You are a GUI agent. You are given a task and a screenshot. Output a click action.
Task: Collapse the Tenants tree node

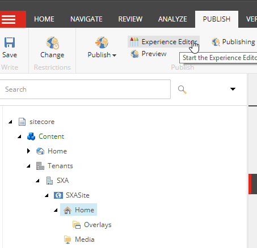28,166
